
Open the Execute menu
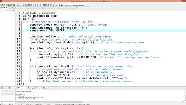(23, 3)
